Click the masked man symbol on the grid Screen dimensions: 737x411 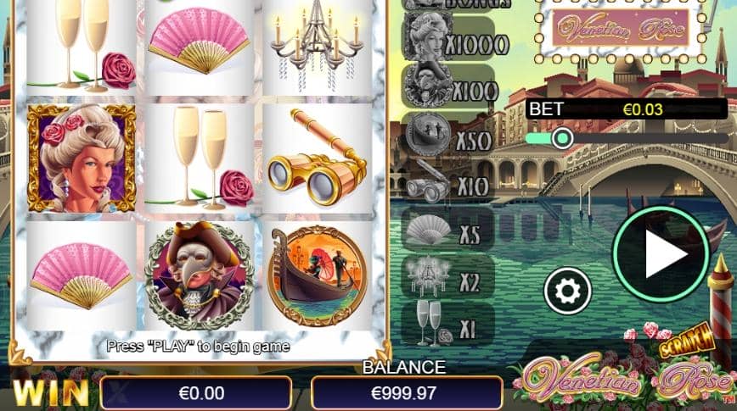pyautogui.click(x=200, y=275)
